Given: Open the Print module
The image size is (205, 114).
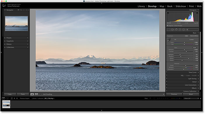Looking at the screenshot, I should click(191, 6).
